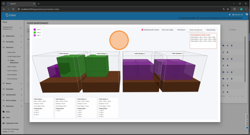This screenshot has height=135, width=250.
Task: Click the Print/Export button
Action: tap(181, 30)
